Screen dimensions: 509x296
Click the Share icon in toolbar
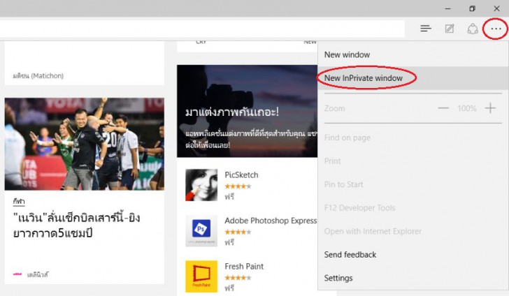pos(473,29)
